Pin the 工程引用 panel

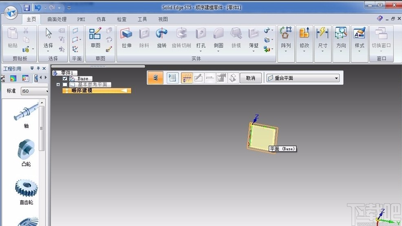click(x=38, y=68)
